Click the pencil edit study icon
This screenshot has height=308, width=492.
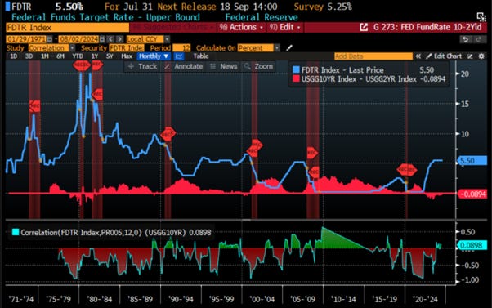pos(289,47)
